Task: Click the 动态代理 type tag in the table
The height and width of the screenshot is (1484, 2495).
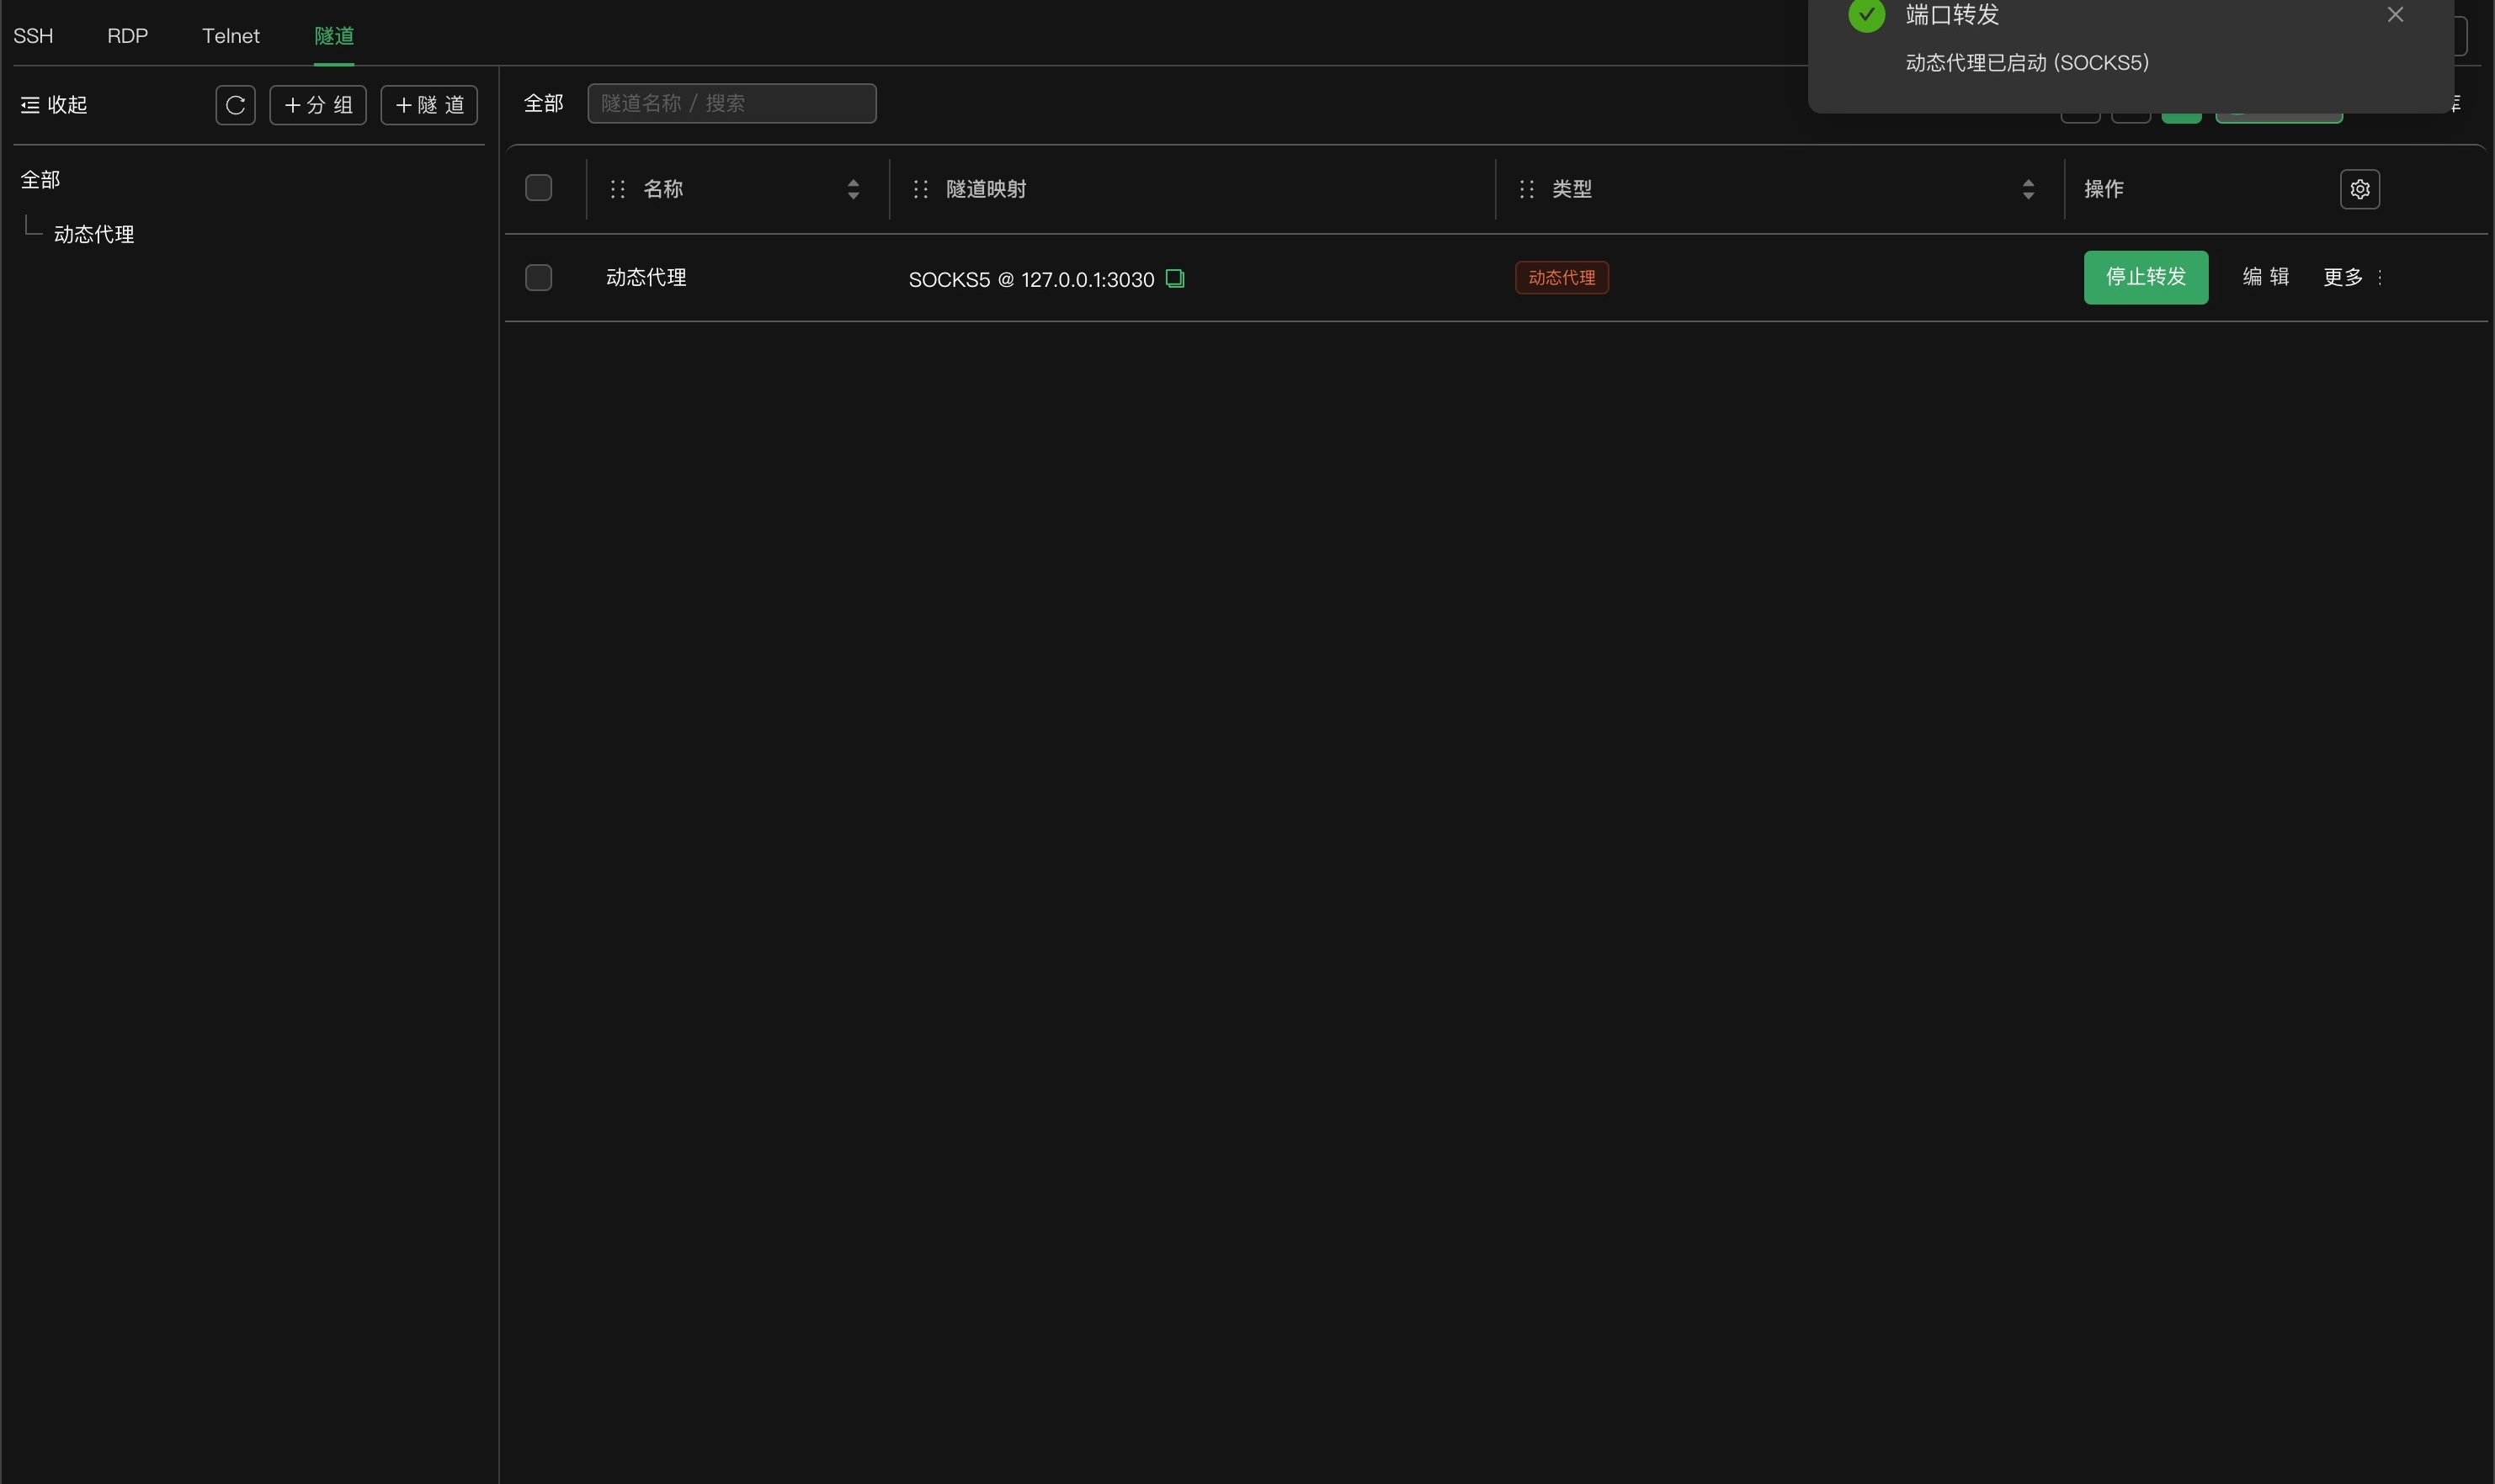Action: point(1561,278)
